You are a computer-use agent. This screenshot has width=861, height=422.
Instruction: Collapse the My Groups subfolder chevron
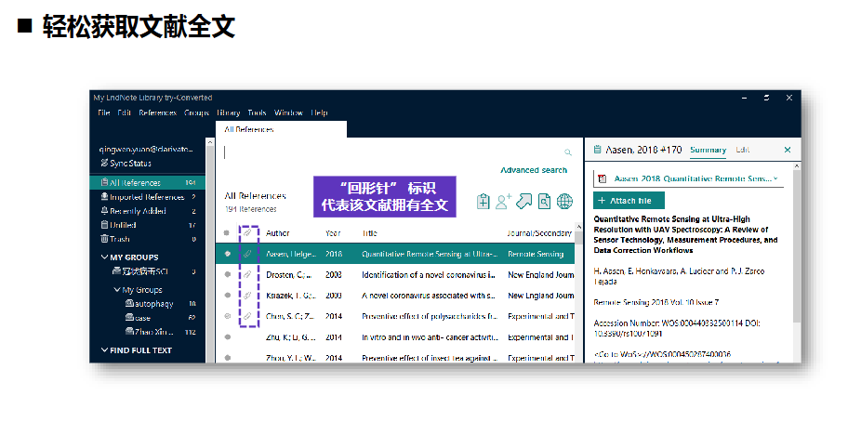[117, 290]
